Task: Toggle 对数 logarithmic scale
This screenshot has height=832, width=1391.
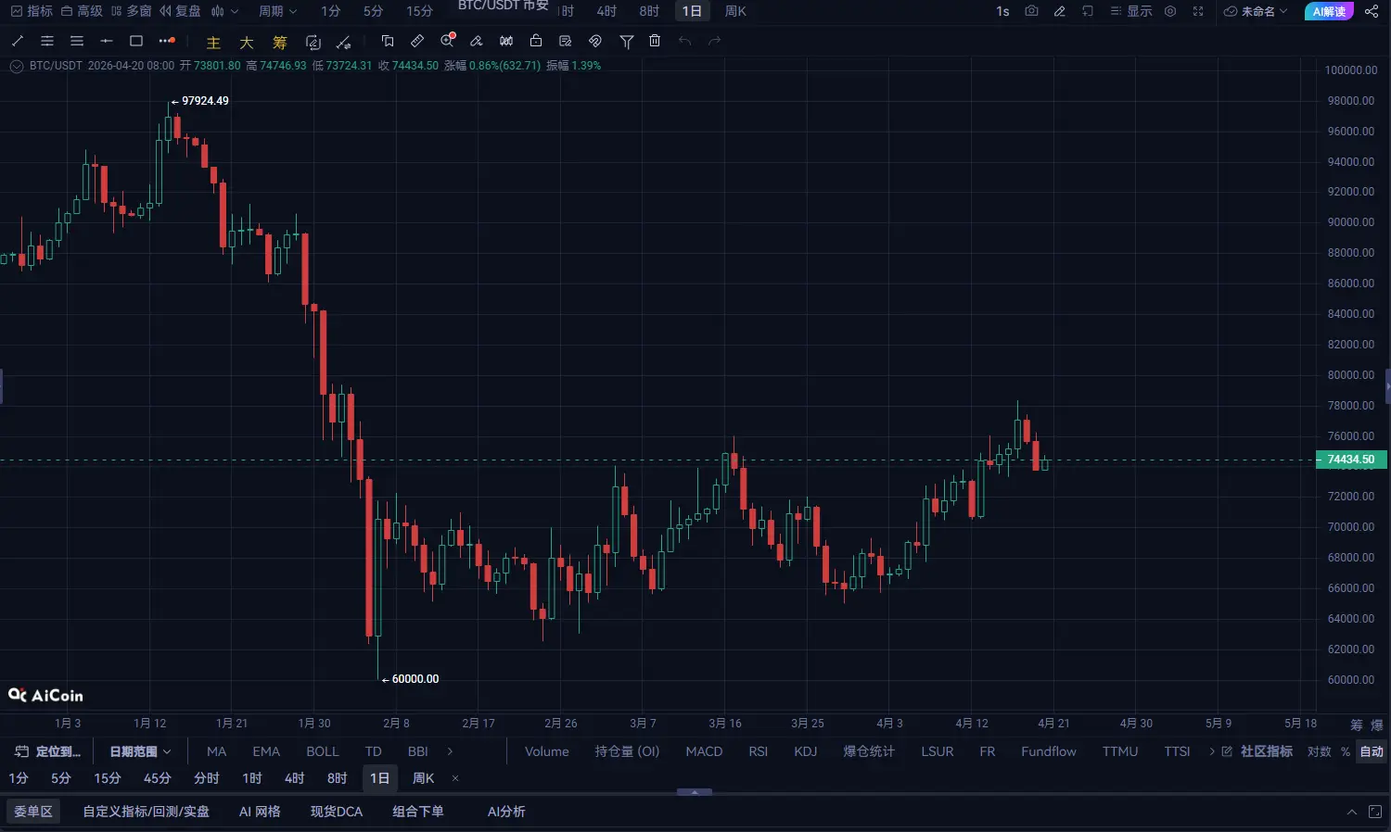Action: [x=1319, y=751]
